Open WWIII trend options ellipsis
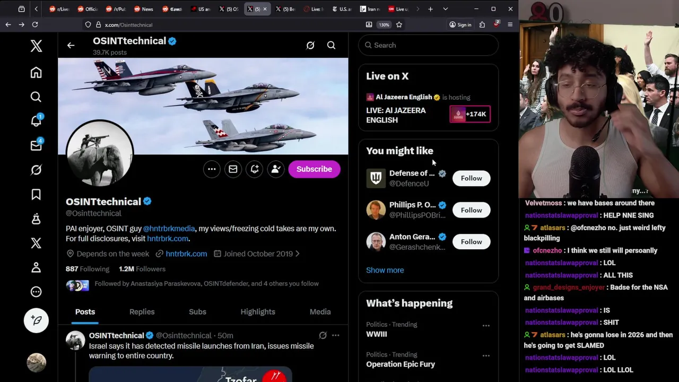This screenshot has height=382, width=679. point(486,325)
